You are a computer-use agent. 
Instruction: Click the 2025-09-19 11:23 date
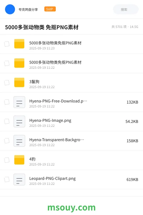(42, 48)
